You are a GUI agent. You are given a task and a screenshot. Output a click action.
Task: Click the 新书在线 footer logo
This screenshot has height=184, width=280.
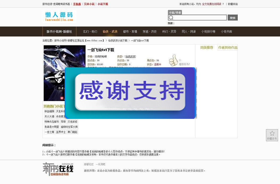pyautogui.click(x=58, y=169)
